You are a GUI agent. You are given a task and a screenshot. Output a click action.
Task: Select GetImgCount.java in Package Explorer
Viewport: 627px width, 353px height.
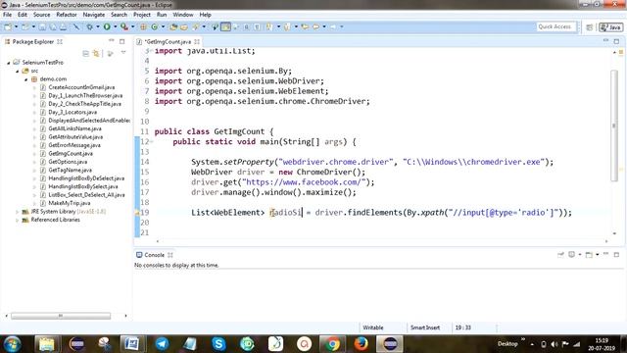[x=71, y=154]
